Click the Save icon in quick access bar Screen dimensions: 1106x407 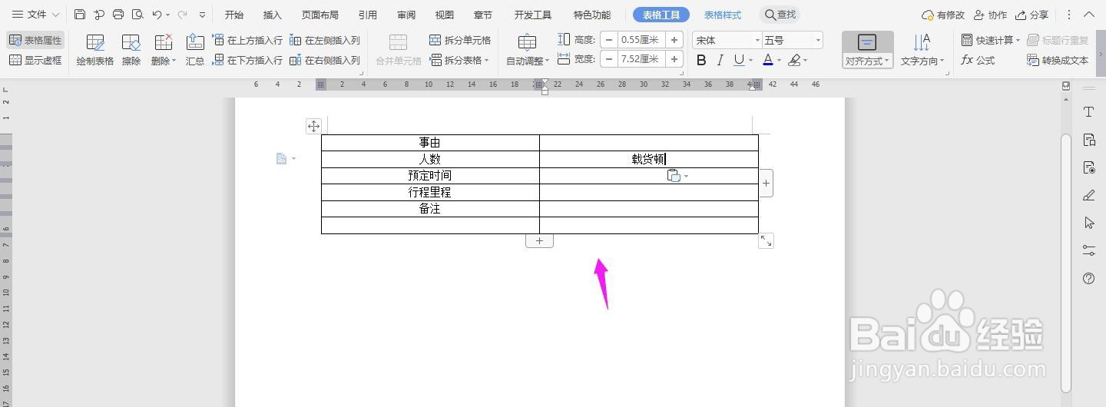[x=80, y=15]
